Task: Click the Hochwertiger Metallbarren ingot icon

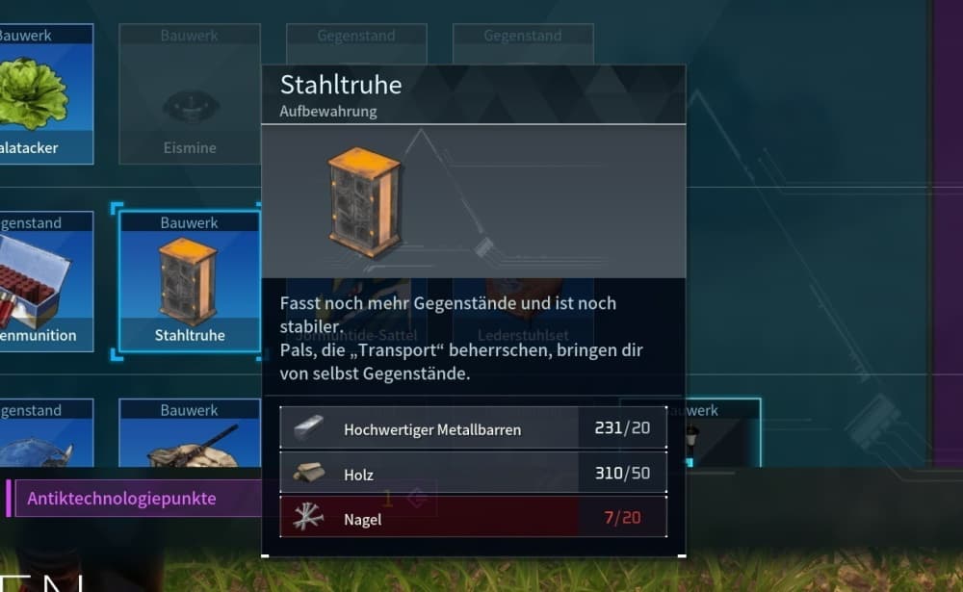Action: click(308, 428)
